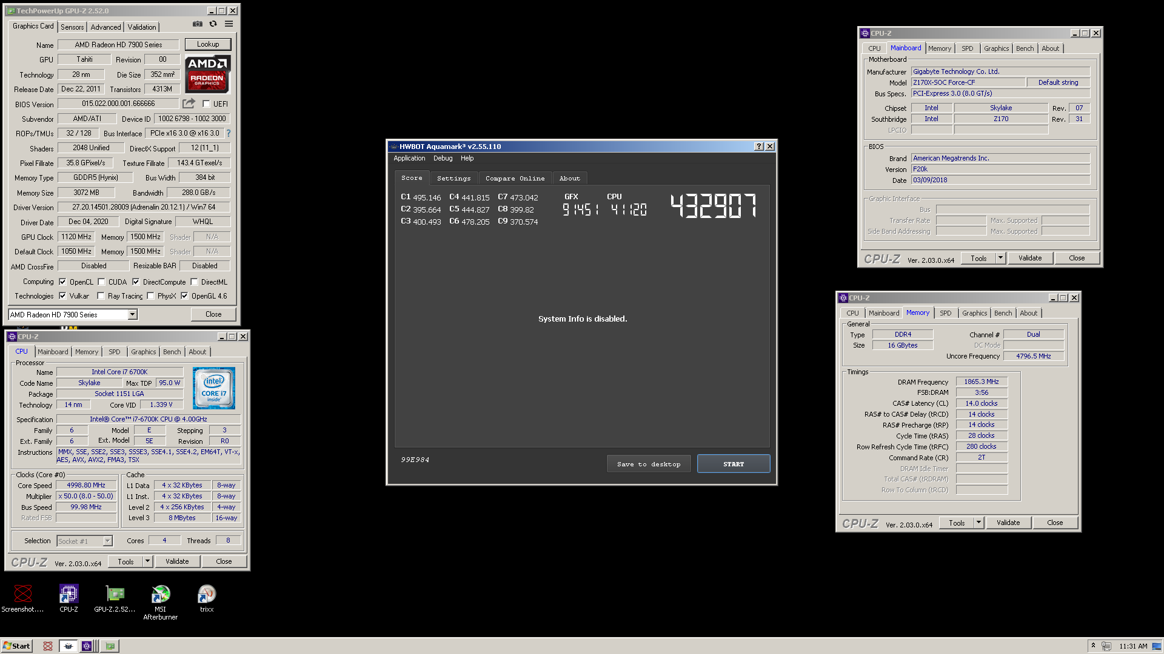Open SPD tab in CPU-Z Memory window

(946, 313)
